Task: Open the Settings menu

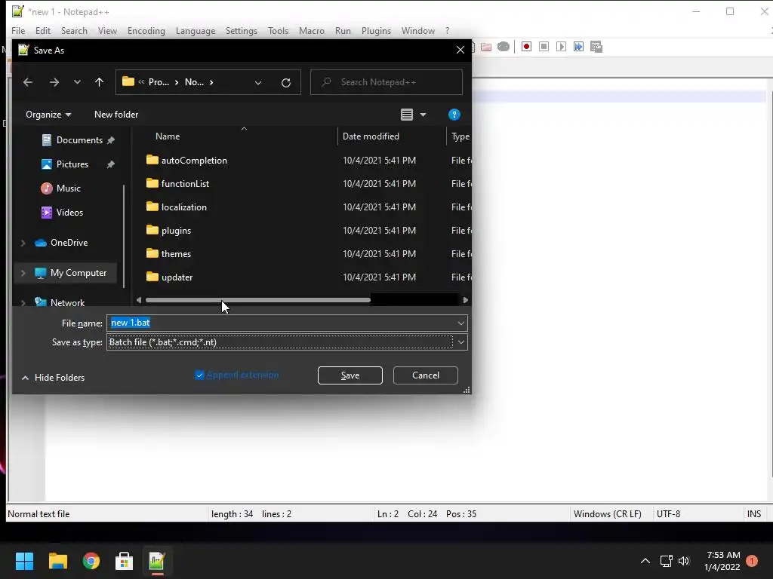Action: (x=241, y=30)
